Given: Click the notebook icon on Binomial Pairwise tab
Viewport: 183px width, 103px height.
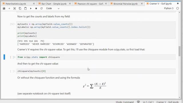Looking at the screenshot, I should tap(112, 4).
